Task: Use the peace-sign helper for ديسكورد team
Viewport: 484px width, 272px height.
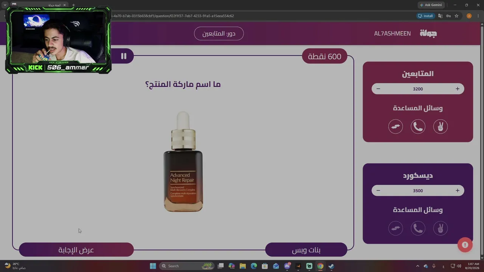Action: (440, 228)
